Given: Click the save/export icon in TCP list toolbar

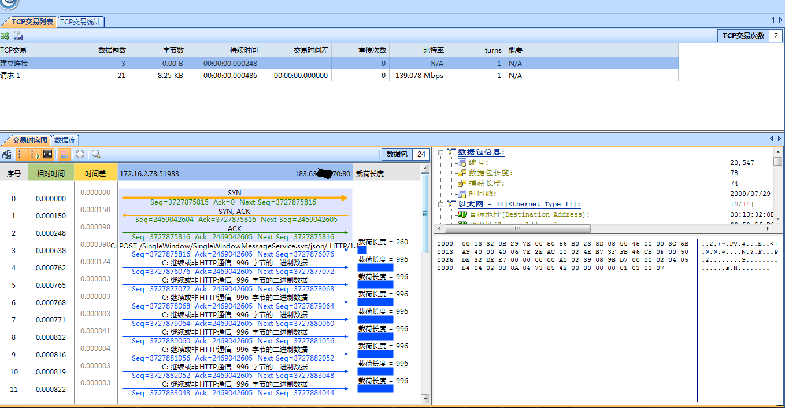Looking at the screenshot, I should coord(18,36).
